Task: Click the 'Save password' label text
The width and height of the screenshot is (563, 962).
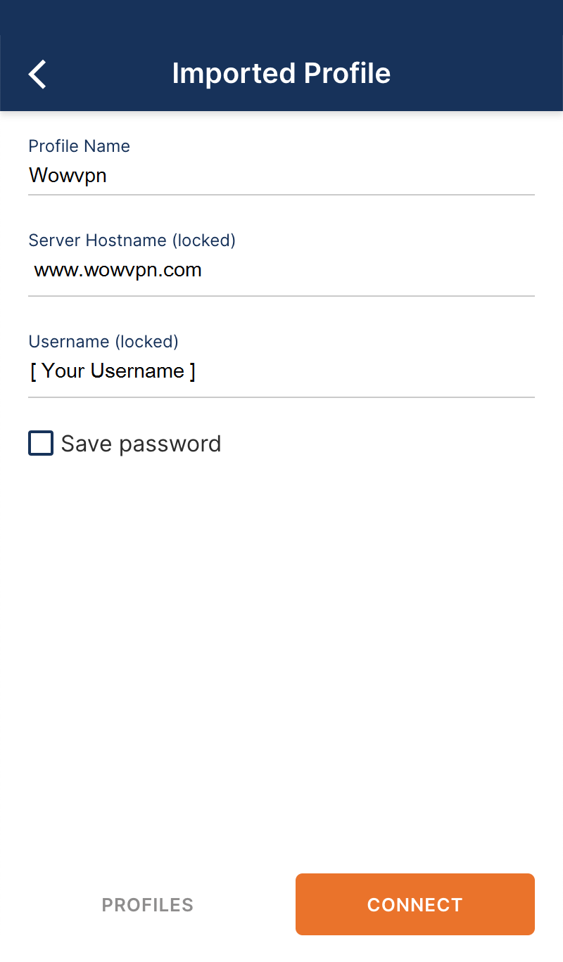Action: (141, 444)
